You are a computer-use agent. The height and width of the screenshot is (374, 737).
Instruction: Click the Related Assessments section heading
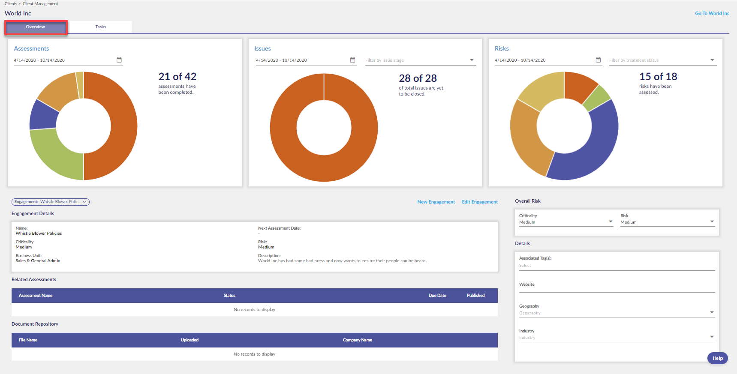34,279
